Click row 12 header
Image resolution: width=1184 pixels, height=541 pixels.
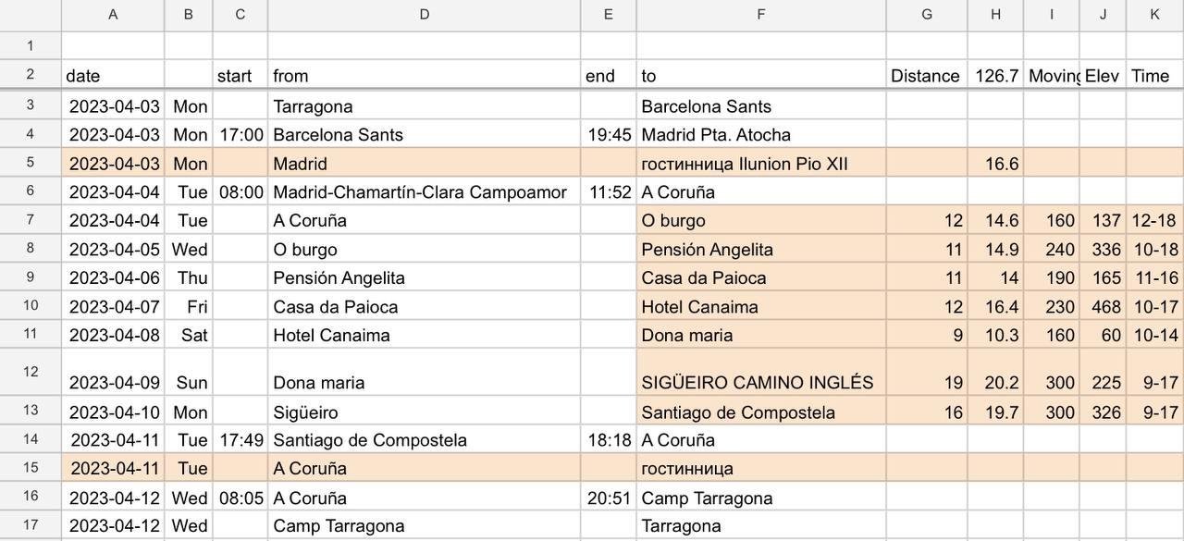(31, 372)
